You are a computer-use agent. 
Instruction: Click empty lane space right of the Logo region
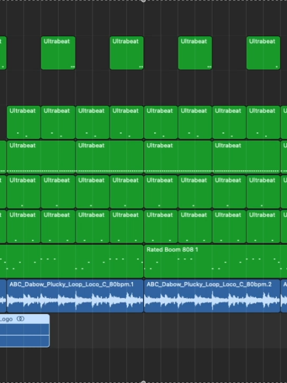coord(168,330)
